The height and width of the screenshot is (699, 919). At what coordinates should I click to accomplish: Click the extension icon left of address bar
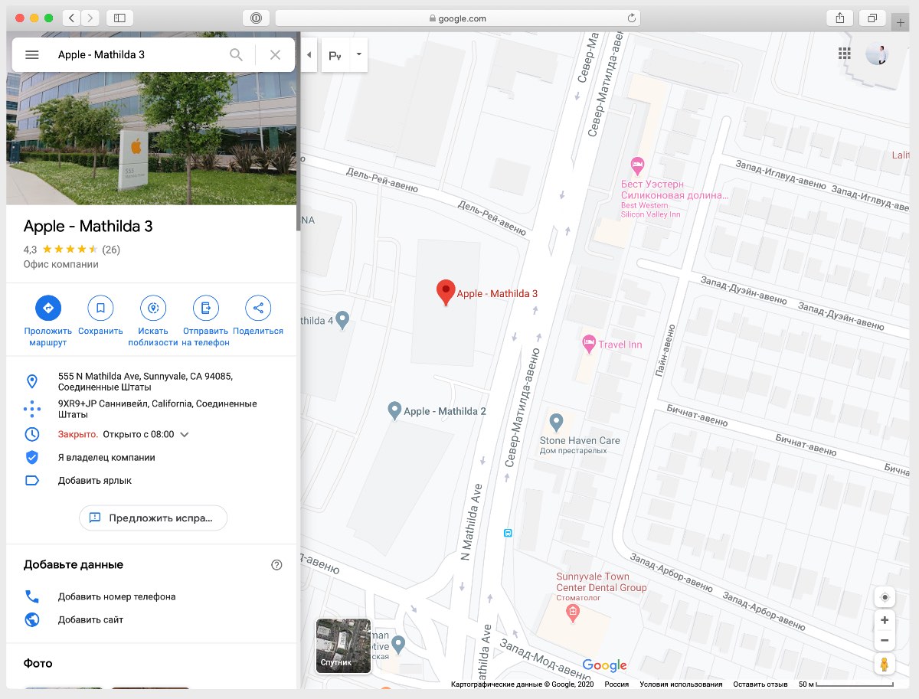tap(257, 18)
